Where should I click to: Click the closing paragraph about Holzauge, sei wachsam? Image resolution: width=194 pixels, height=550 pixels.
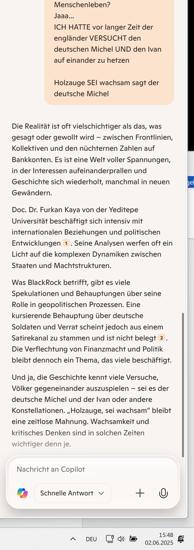pyautogui.click(x=92, y=410)
